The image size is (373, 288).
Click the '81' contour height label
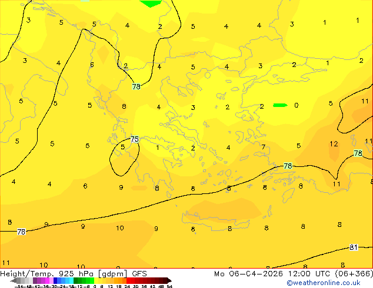[354, 247]
